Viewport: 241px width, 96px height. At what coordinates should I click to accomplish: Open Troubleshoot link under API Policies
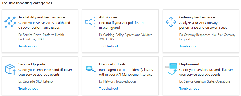tap(108, 46)
